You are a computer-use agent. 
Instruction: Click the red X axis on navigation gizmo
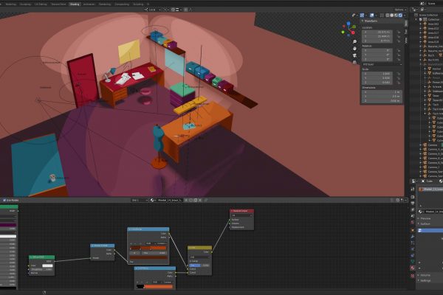[353, 30]
